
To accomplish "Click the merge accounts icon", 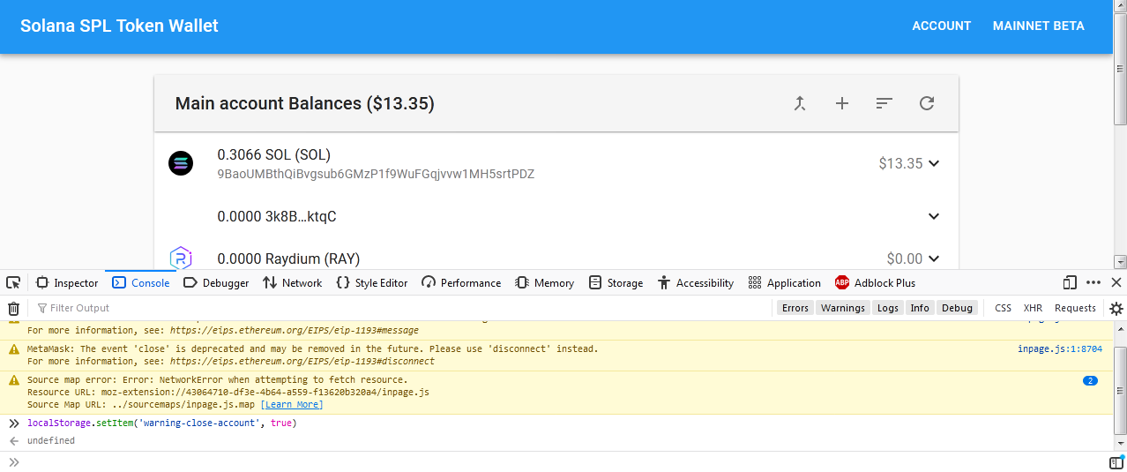I will (x=800, y=103).
